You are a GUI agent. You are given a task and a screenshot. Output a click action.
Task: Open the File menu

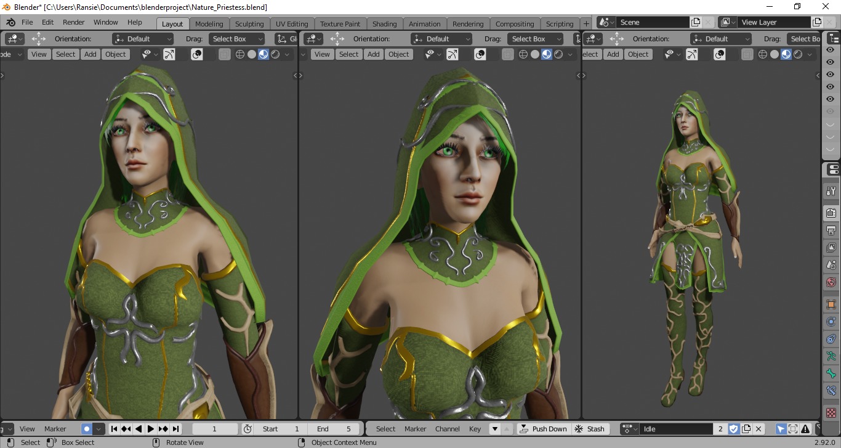point(27,22)
